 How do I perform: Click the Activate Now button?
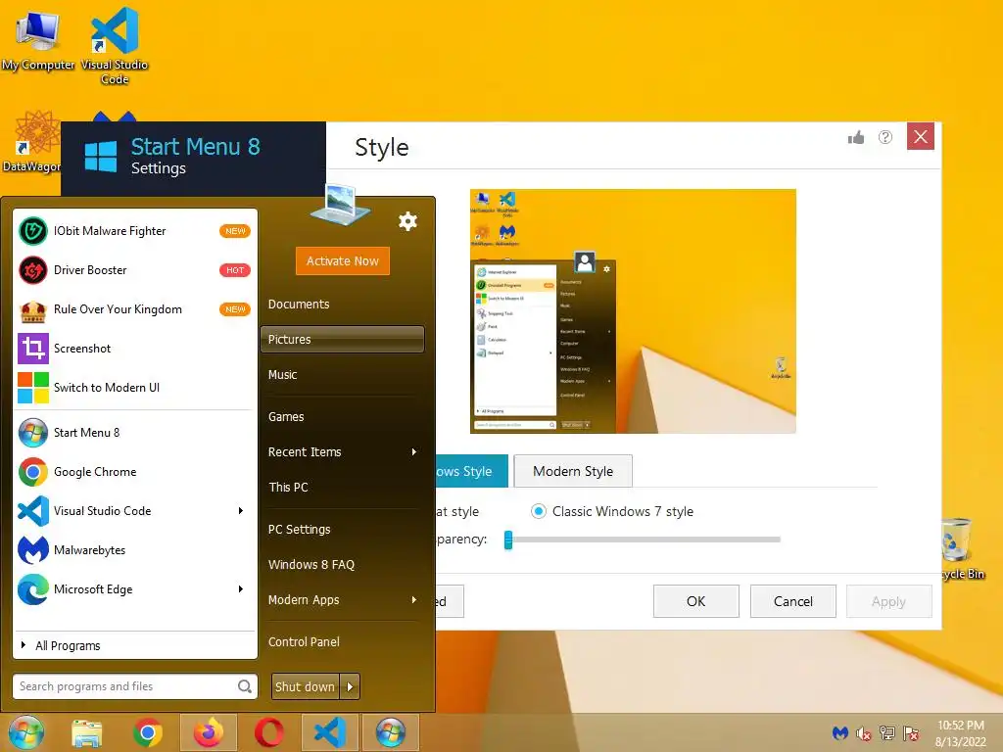click(x=342, y=260)
